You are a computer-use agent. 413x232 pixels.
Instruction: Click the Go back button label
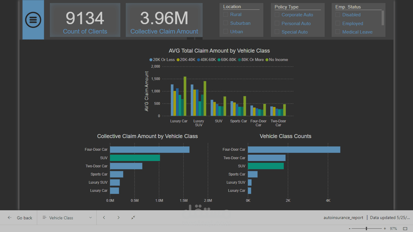tap(24, 218)
